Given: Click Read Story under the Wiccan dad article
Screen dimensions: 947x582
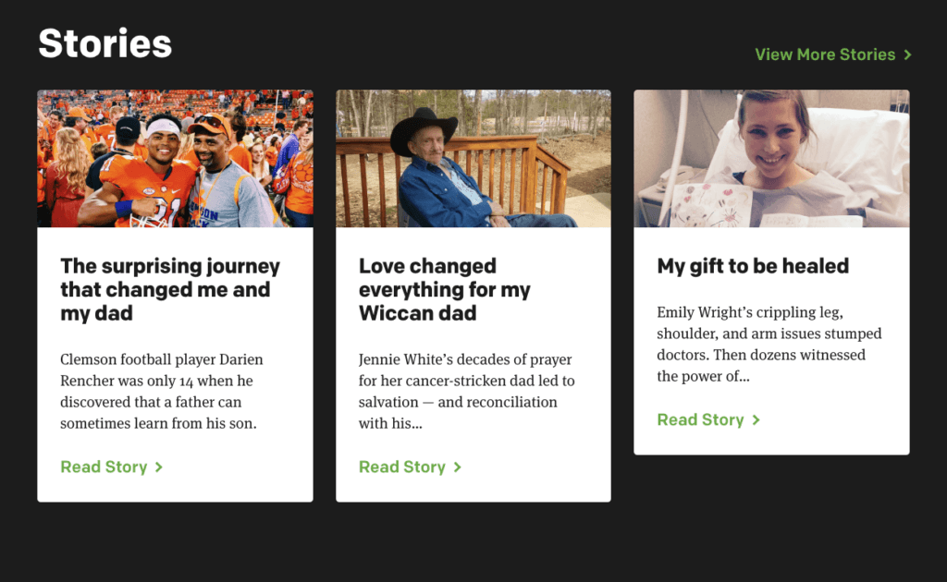Looking at the screenshot, I should [402, 467].
